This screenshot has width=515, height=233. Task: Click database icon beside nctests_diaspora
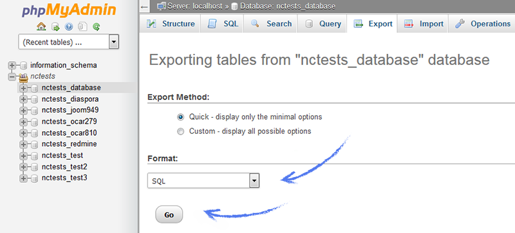(x=35, y=99)
